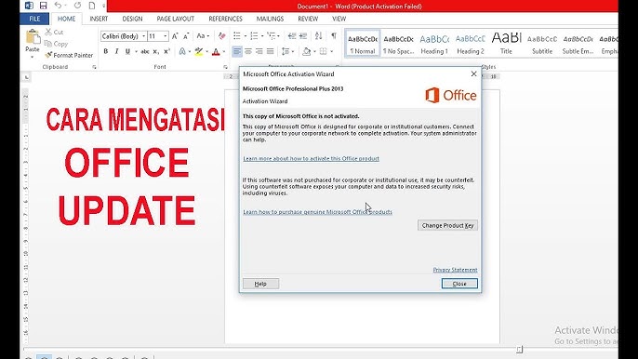Viewport: 638px width, 359px height.
Task: Shrink font size icon
Action: (x=186, y=36)
